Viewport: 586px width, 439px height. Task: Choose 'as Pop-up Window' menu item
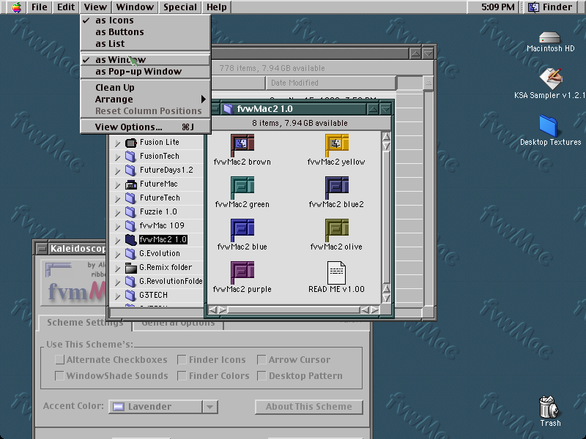[146, 71]
